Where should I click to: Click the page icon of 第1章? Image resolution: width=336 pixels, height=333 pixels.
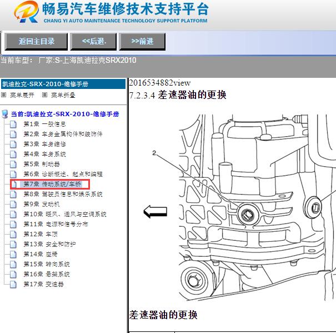13,124
